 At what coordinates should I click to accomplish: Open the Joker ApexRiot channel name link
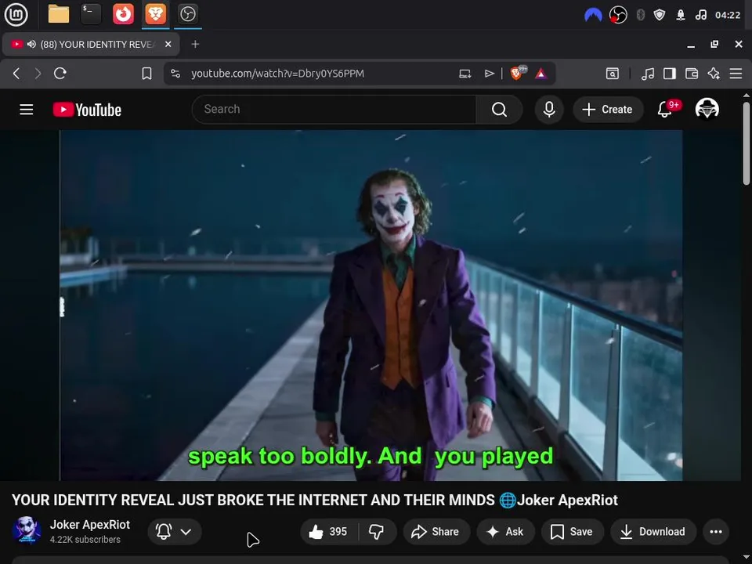click(x=89, y=525)
